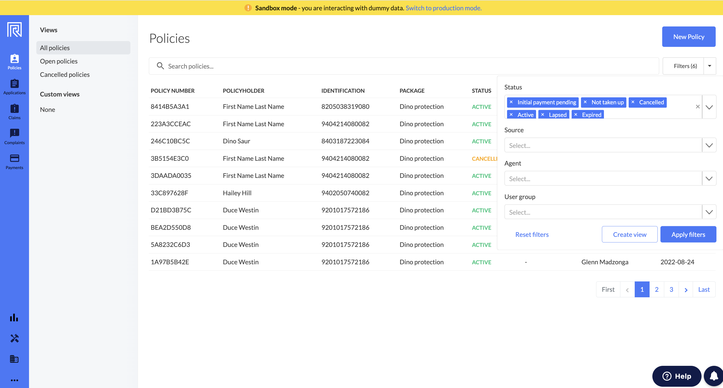Viewport: 723px width, 388px height.
Task: Remove the Initial payment pending status tag
Action: tap(511, 102)
